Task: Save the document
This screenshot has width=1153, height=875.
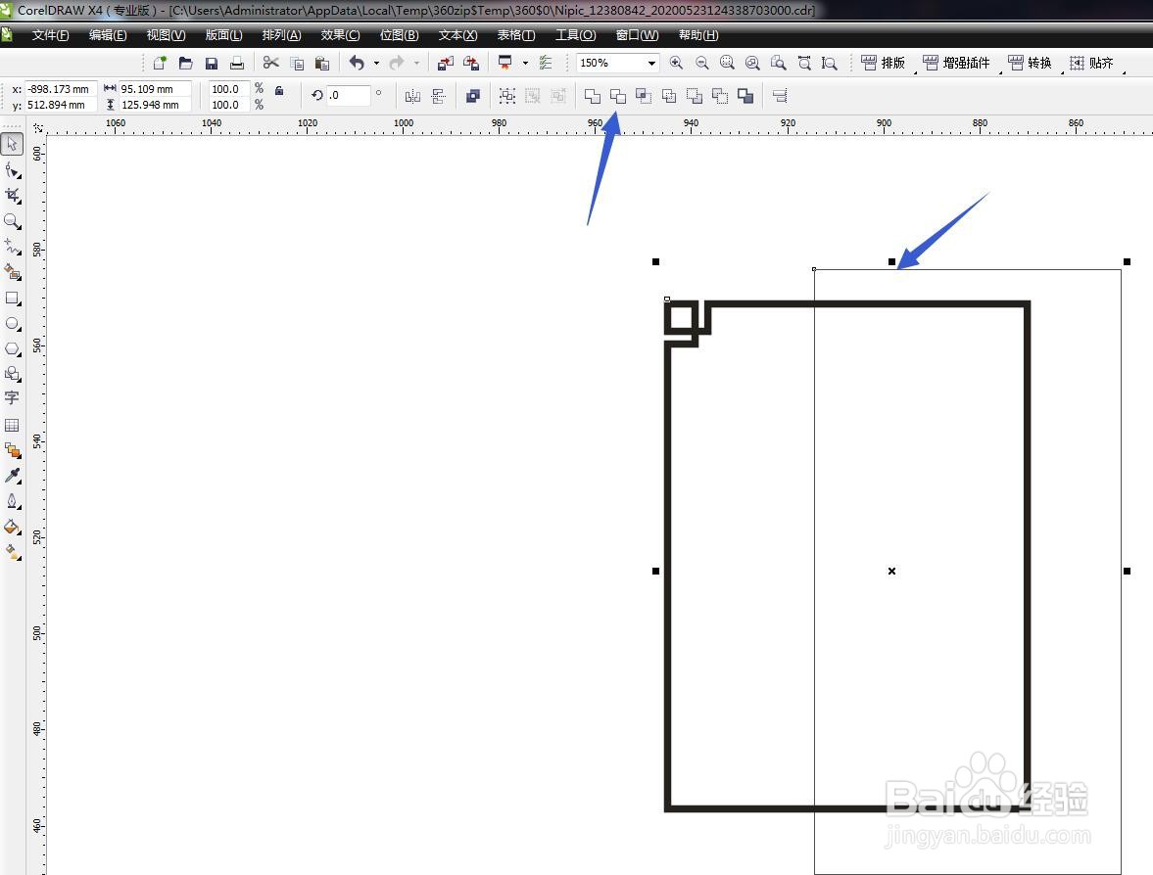Action: [211, 64]
